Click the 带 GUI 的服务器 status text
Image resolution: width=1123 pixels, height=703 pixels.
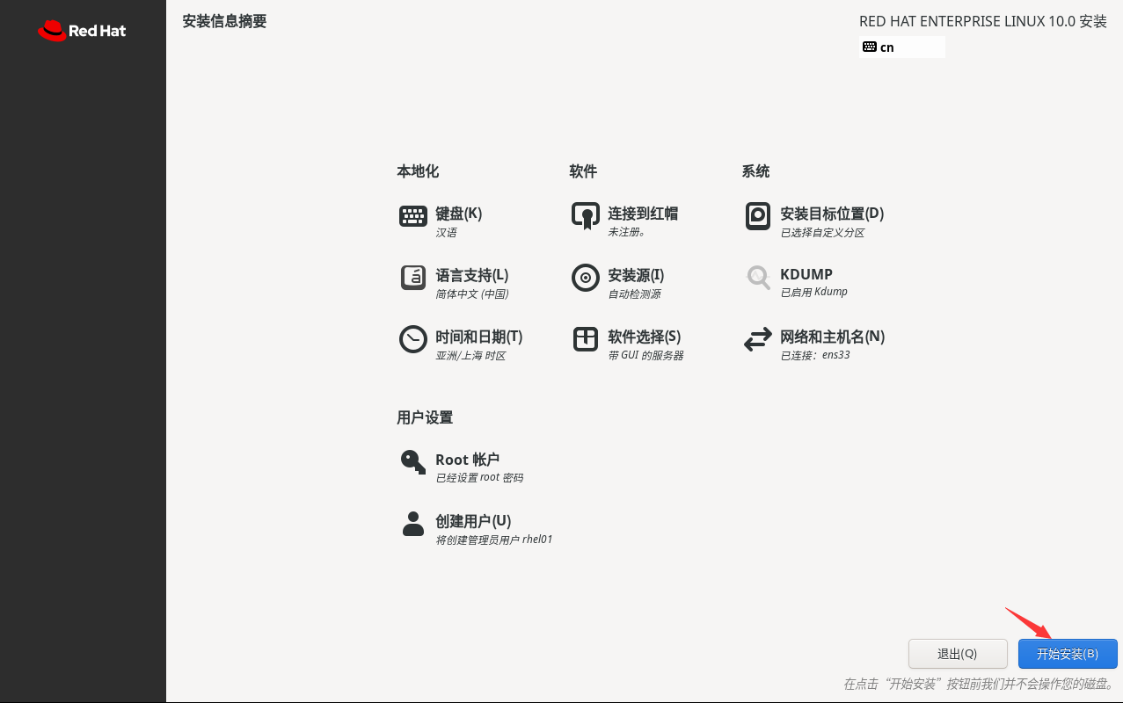click(645, 356)
